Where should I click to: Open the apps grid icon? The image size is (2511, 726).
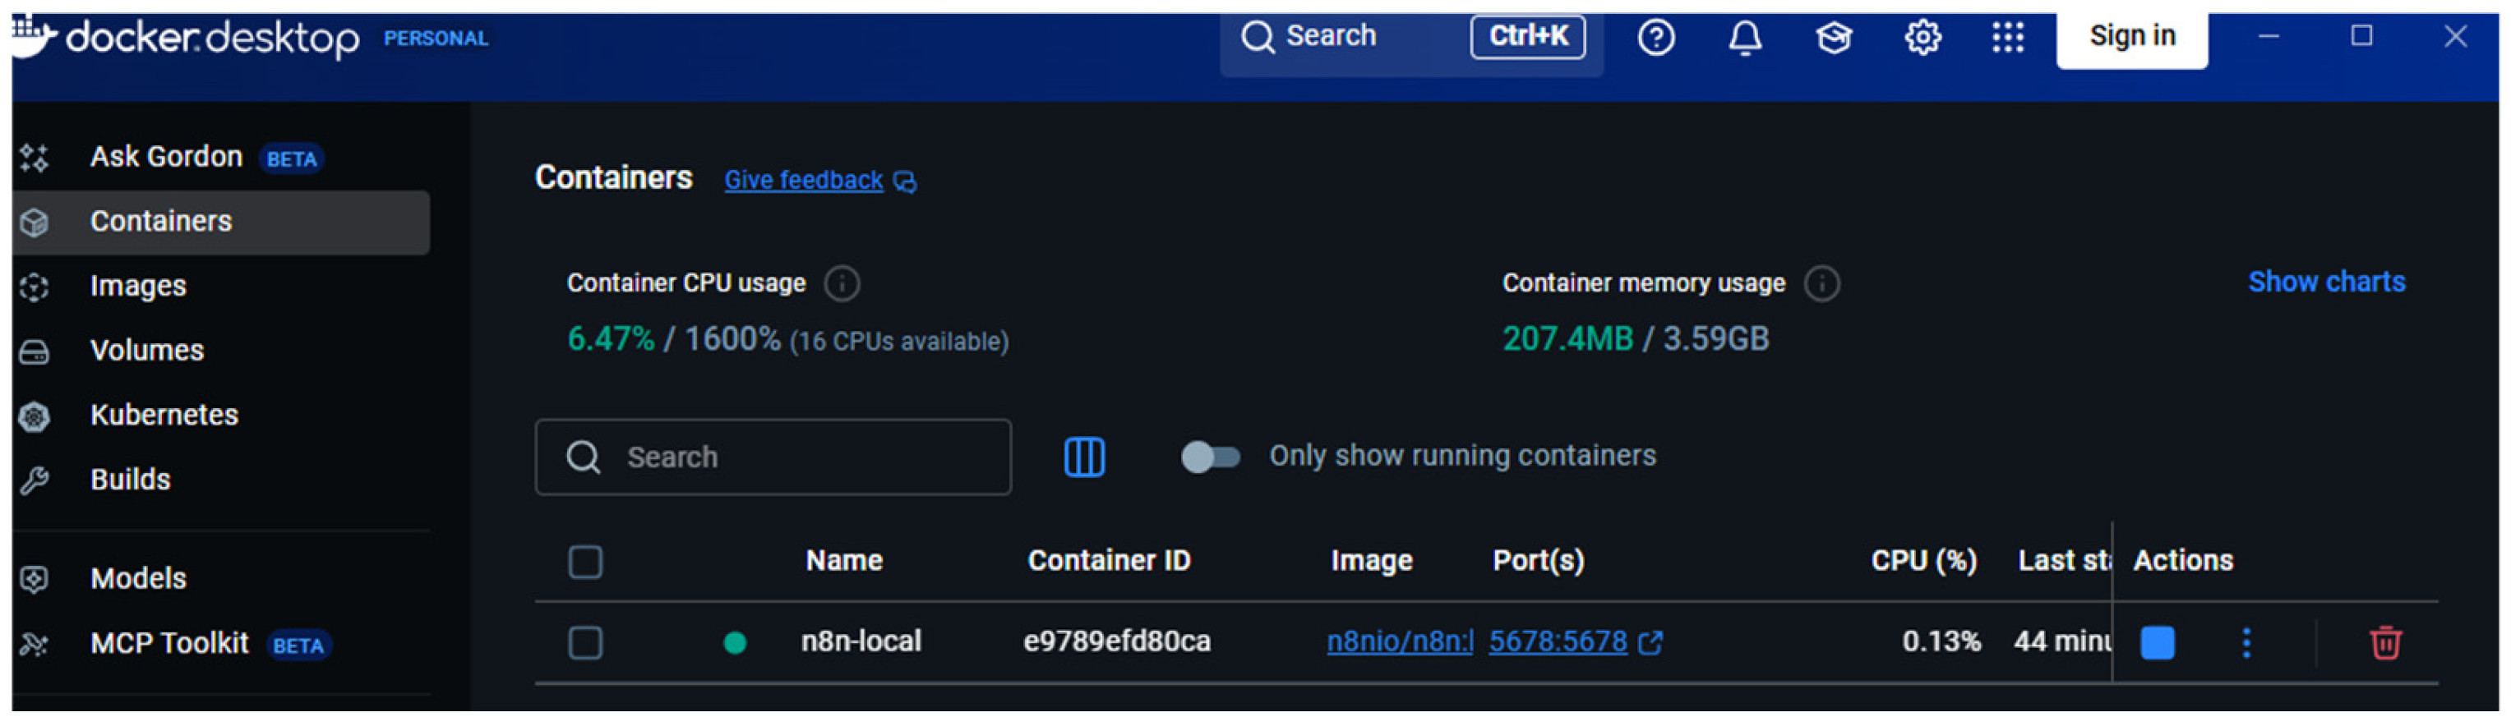[x=2008, y=38]
